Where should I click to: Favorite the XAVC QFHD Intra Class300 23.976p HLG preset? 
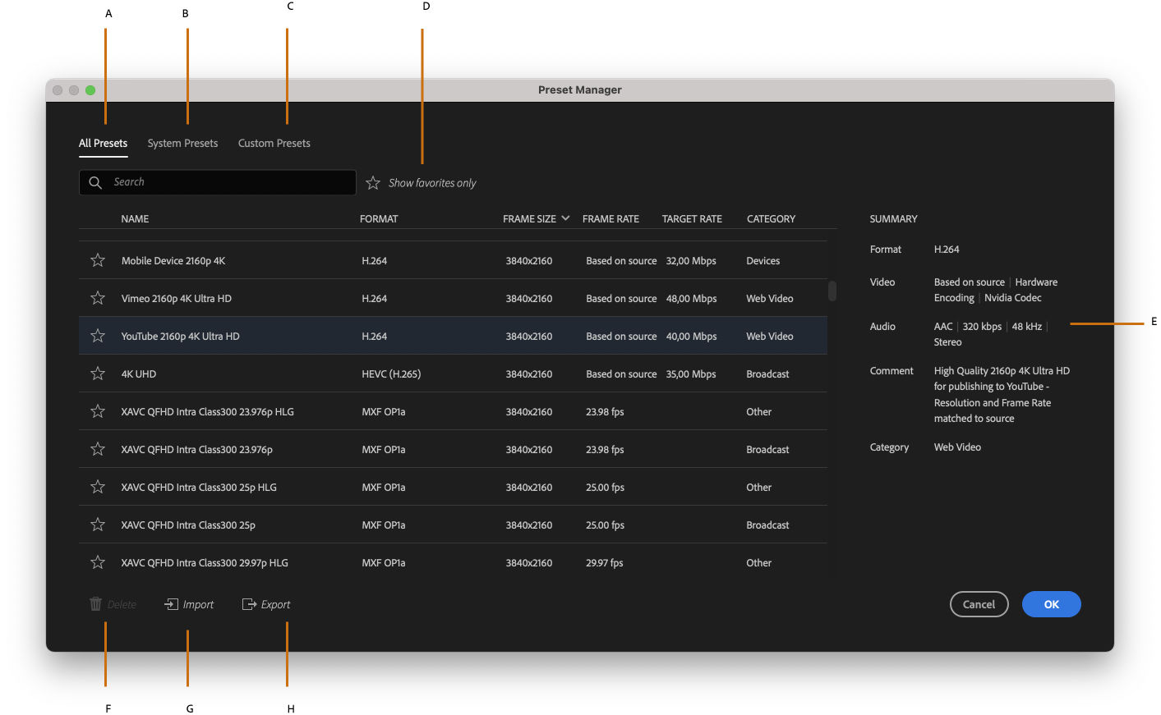click(97, 411)
